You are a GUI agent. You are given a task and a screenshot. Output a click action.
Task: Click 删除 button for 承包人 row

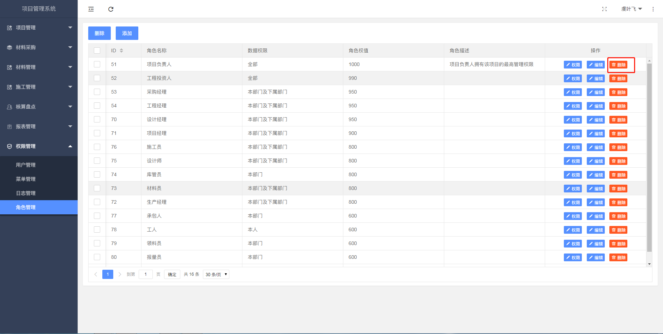[x=618, y=216]
